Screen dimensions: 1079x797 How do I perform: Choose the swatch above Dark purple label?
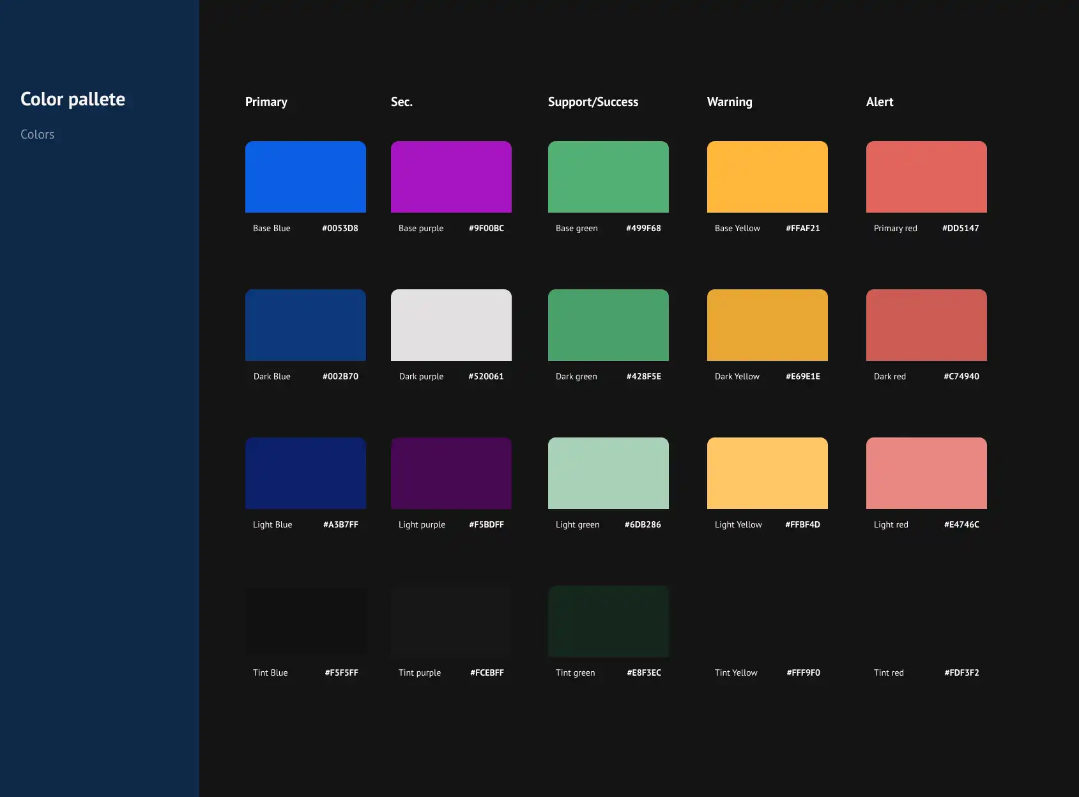[x=451, y=325]
